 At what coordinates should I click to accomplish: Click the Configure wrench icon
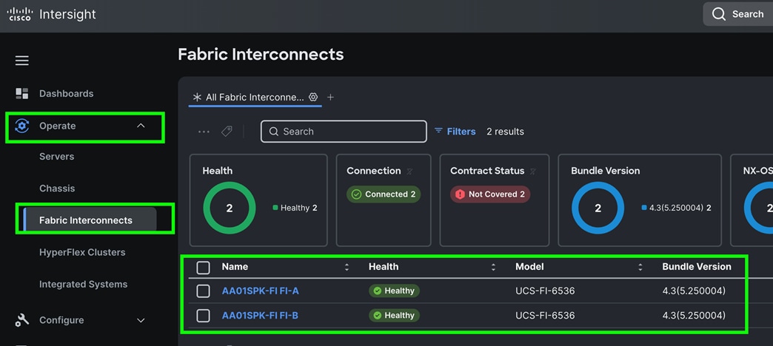(21, 320)
